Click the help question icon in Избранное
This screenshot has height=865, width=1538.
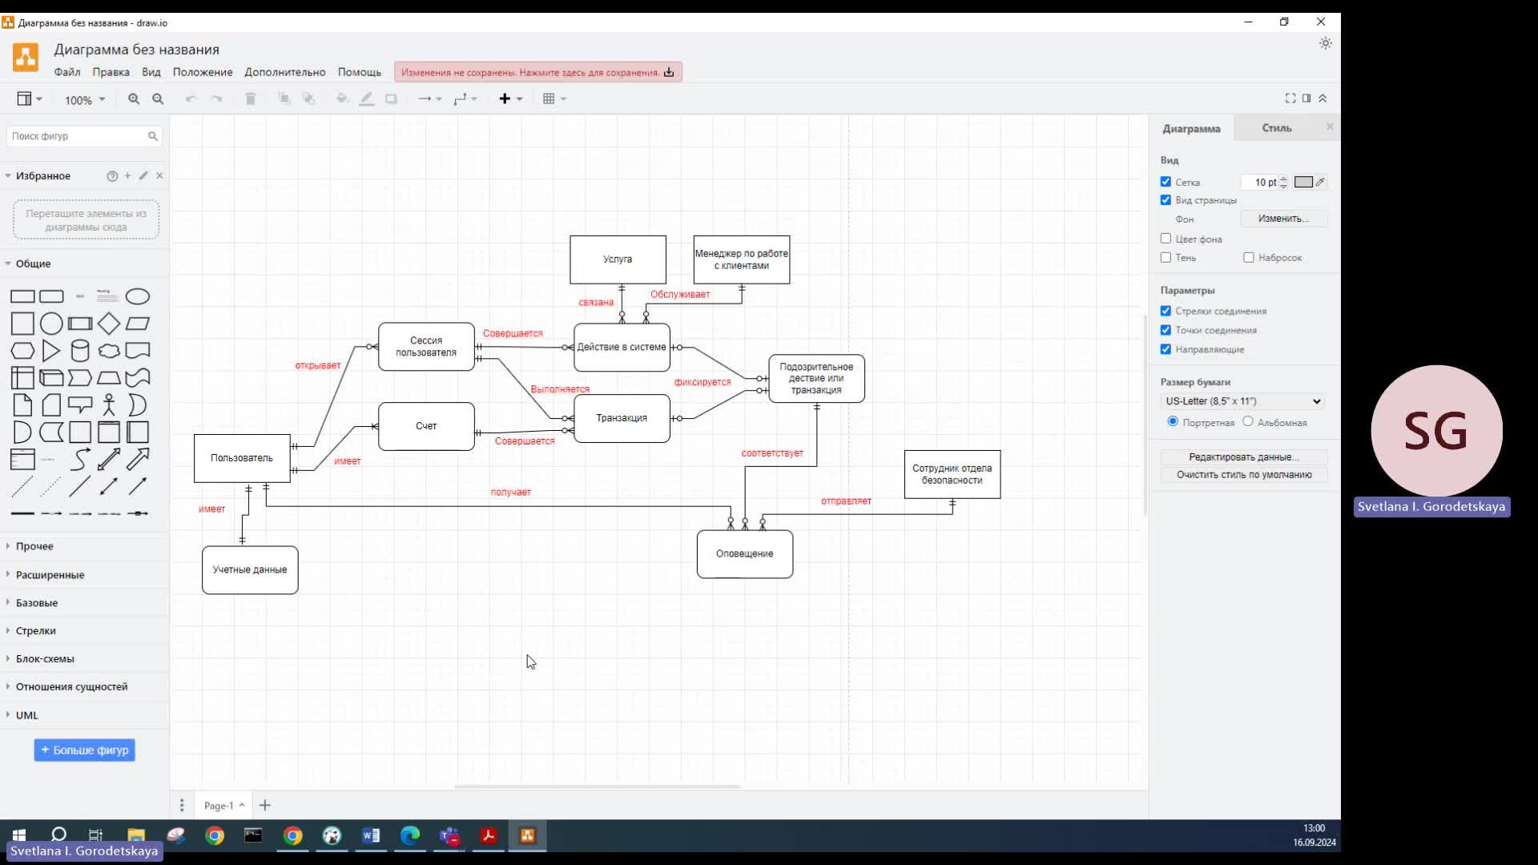pos(112,176)
